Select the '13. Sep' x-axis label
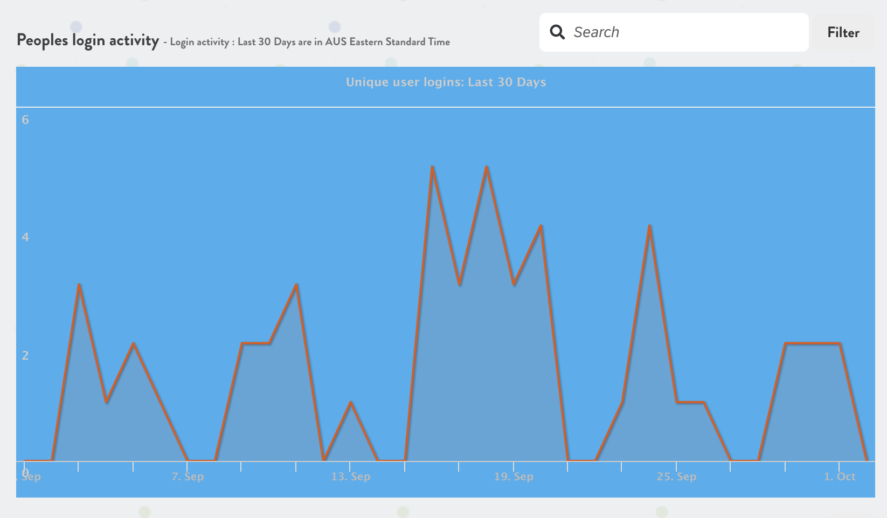The height and width of the screenshot is (518, 887). point(351,477)
